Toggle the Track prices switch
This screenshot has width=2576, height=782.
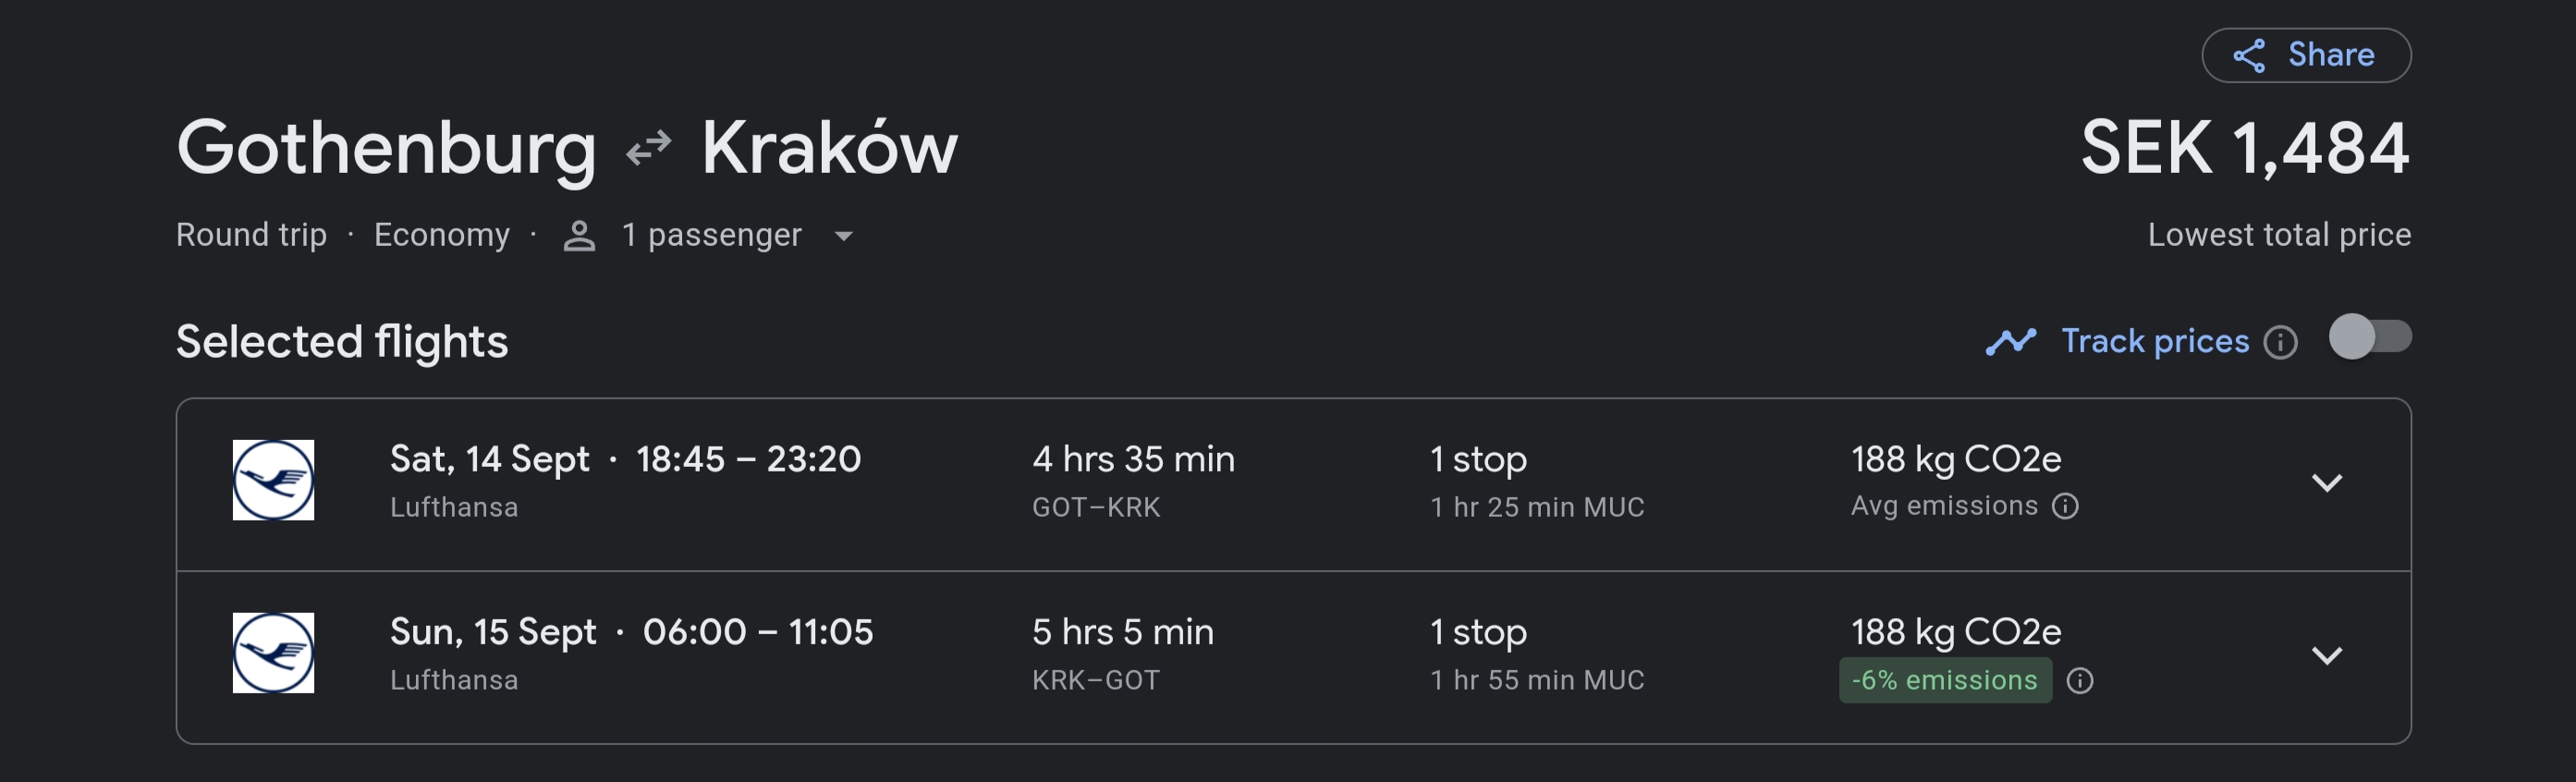(2369, 337)
